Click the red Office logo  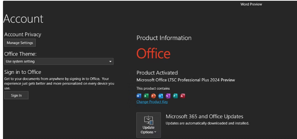tap(154, 54)
